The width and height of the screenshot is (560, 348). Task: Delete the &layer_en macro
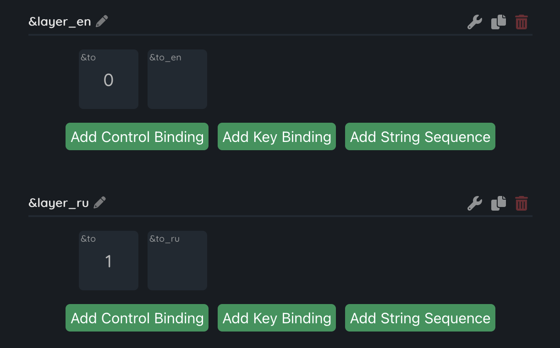pyautogui.click(x=522, y=22)
